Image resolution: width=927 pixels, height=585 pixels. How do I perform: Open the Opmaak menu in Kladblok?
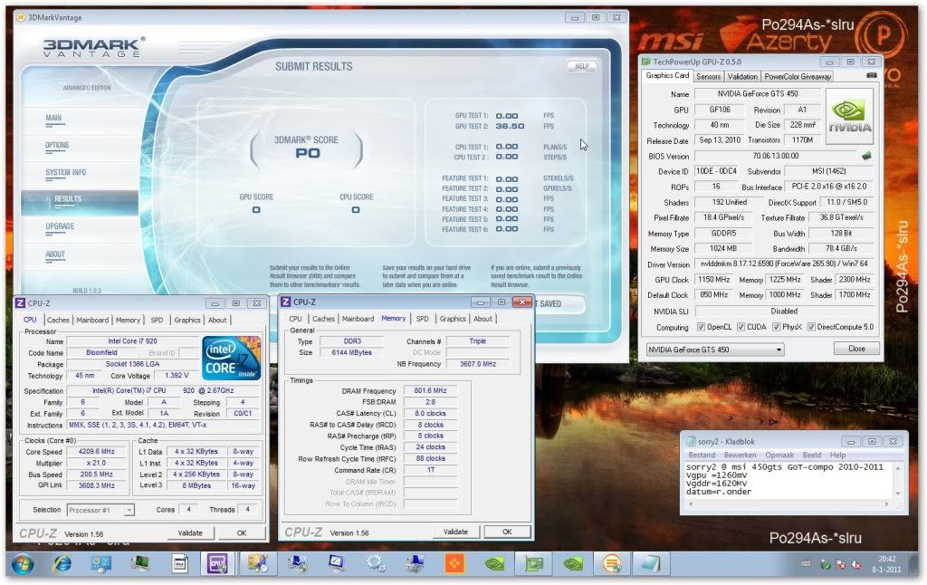pyautogui.click(x=779, y=456)
